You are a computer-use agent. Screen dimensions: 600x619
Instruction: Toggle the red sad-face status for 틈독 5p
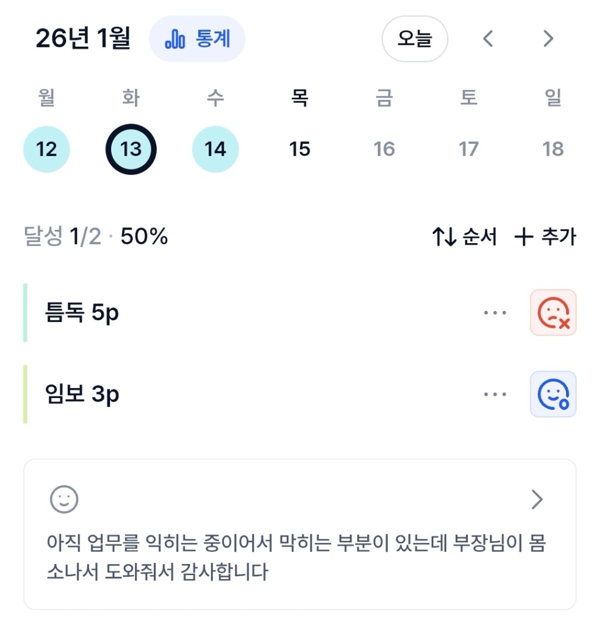tap(553, 313)
